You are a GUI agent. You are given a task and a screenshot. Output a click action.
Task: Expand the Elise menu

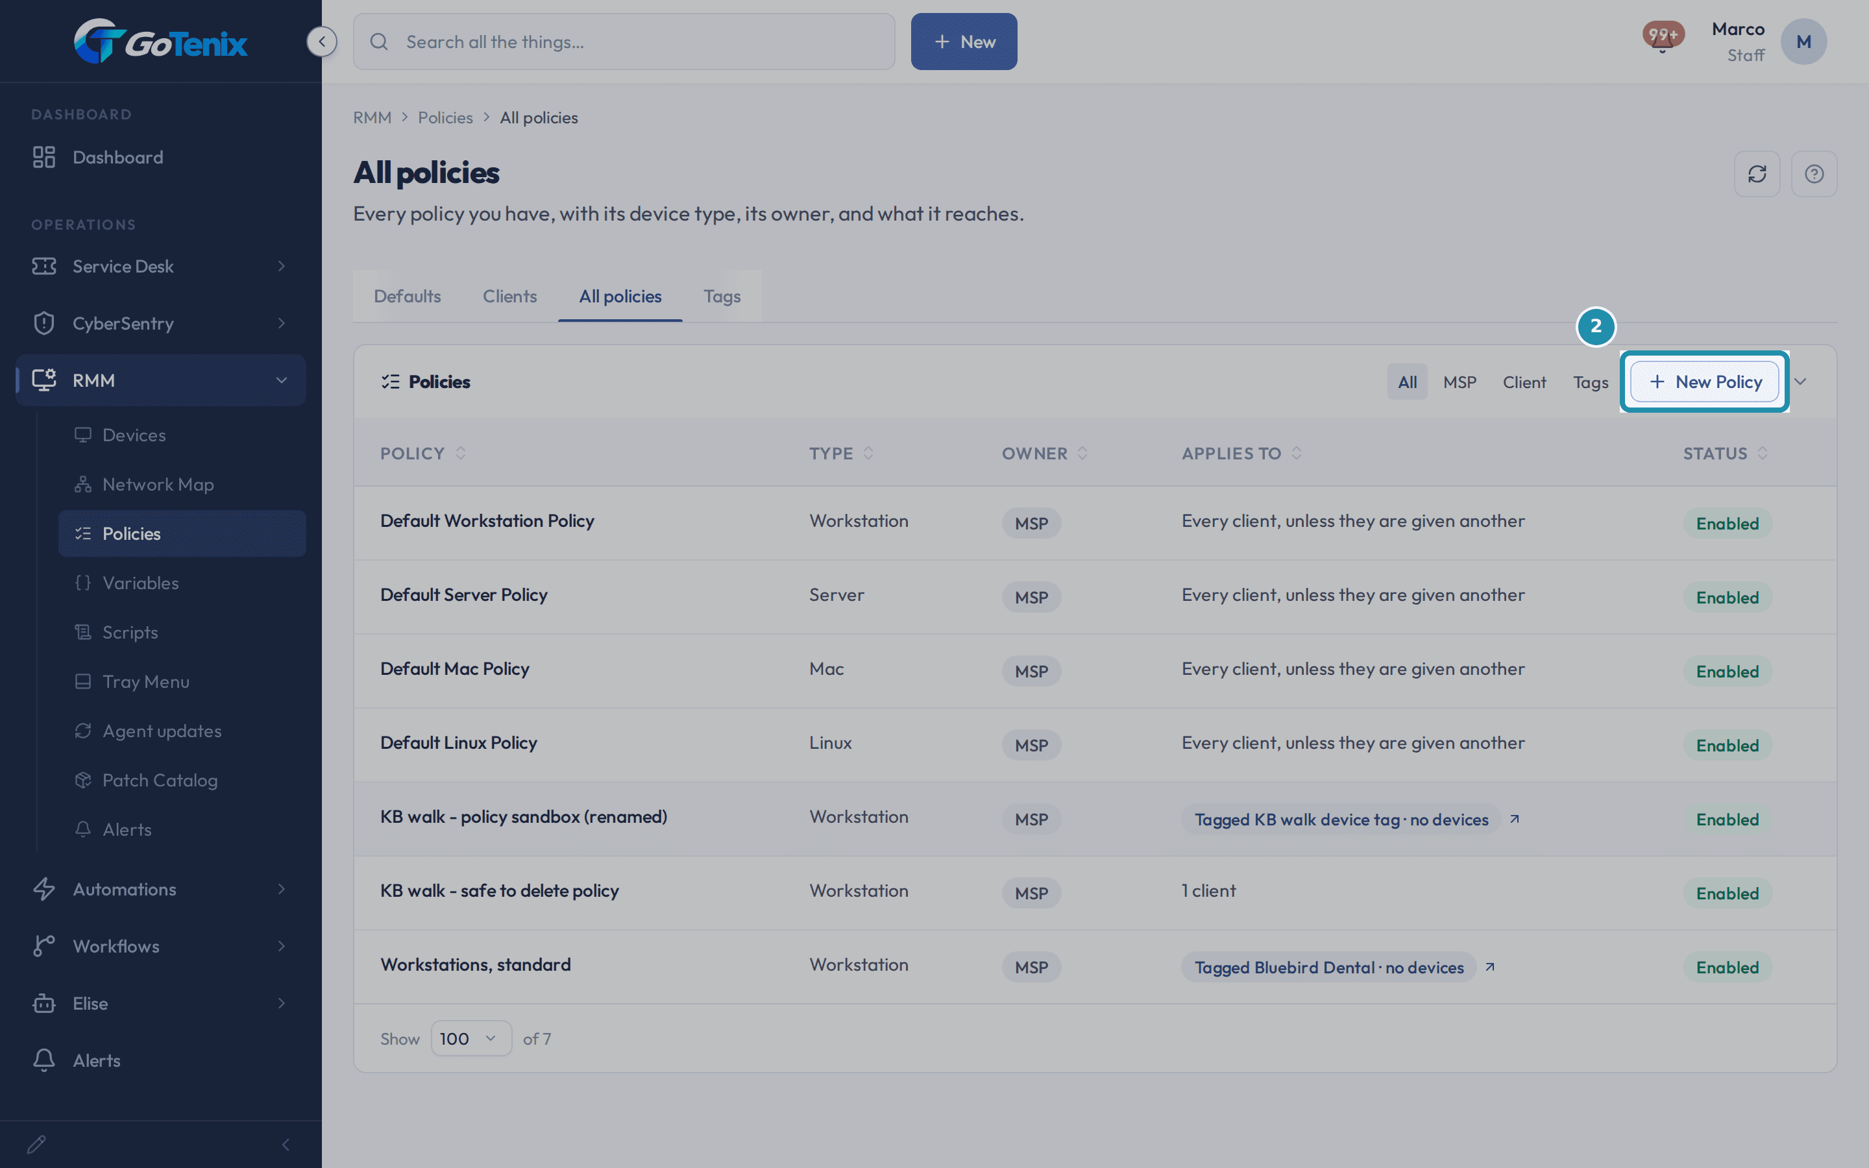coord(161,1003)
